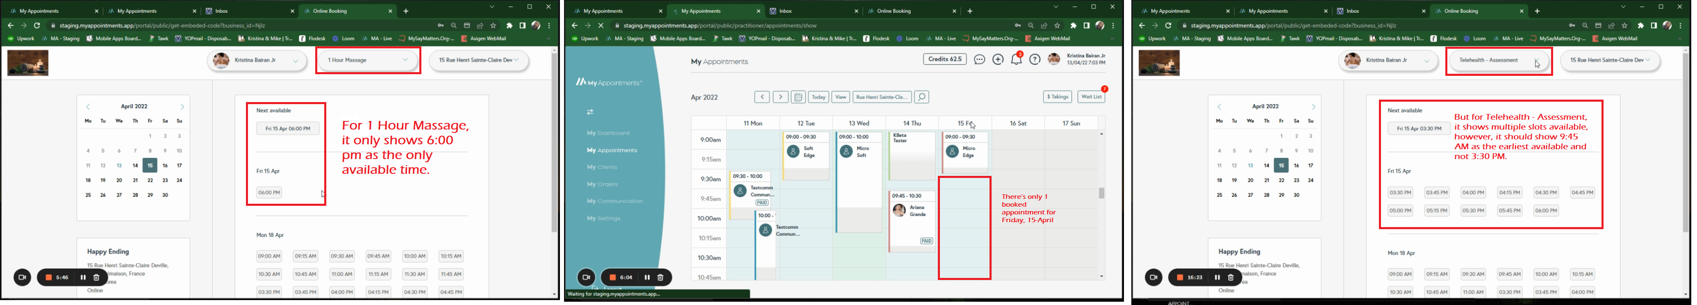Open the help question mark icon
This screenshot has width=1697, height=305.
(1035, 59)
